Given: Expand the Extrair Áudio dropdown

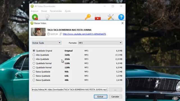Looking at the screenshot, I should [46, 43].
